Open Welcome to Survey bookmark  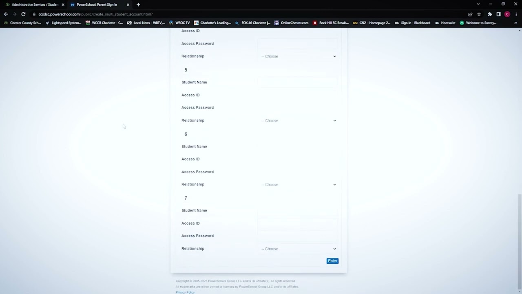point(478,23)
